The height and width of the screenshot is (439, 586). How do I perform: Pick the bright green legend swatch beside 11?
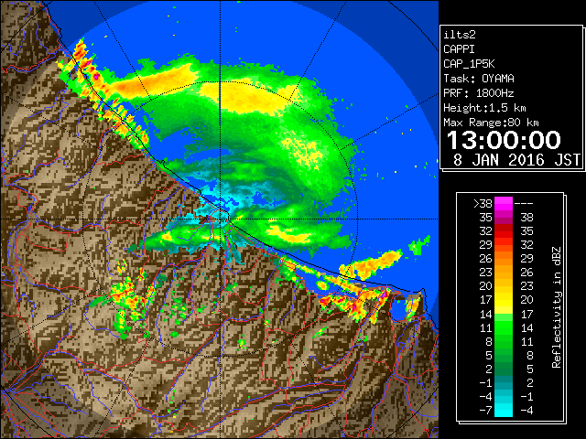click(x=504, y=327)
